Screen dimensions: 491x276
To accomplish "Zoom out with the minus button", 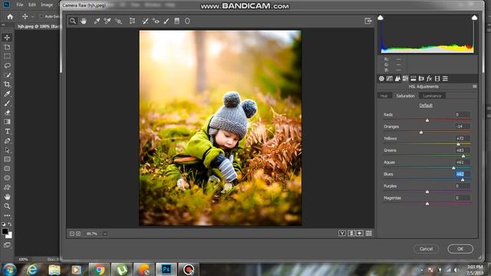I will (71, 234).
